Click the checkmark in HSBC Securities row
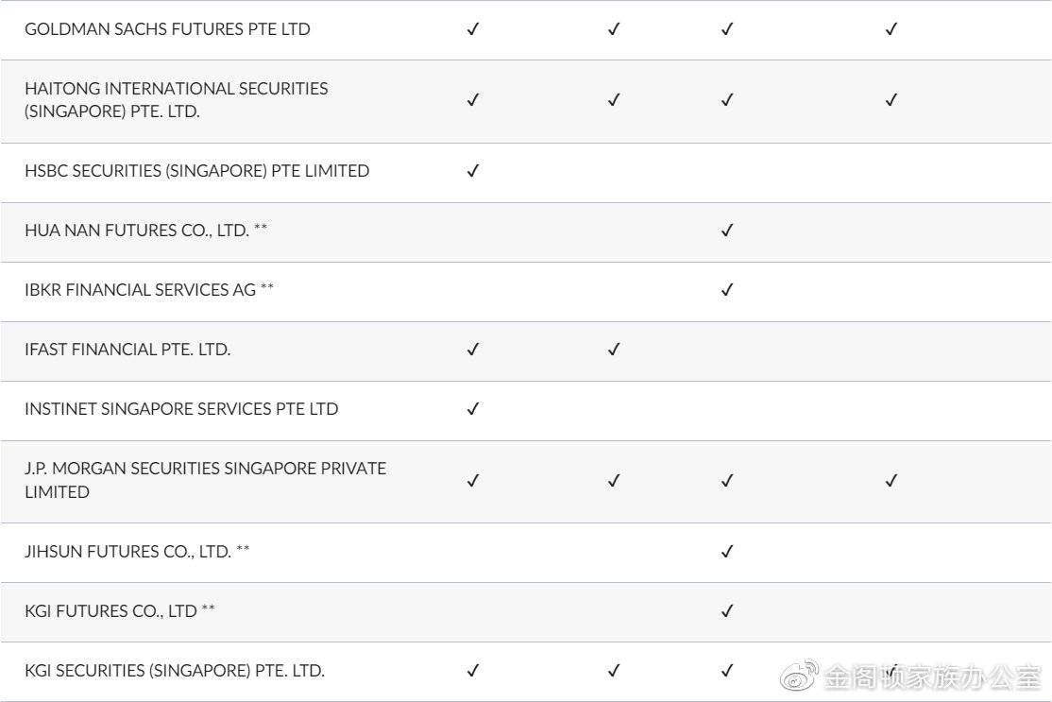This screenshot has height=702, width=1052. point(473,171)
